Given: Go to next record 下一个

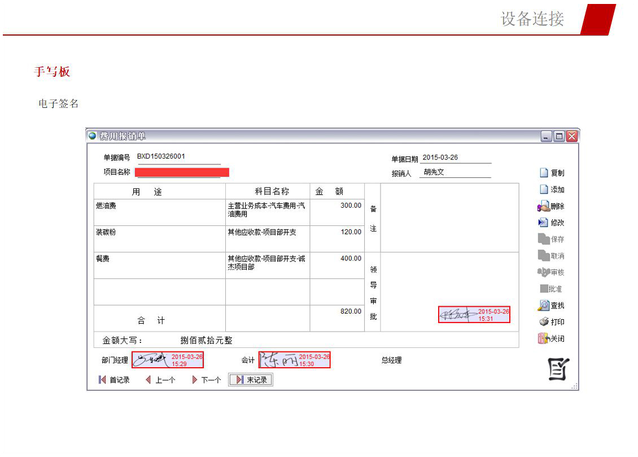Looking at the screenshot, I should (206, 380).
